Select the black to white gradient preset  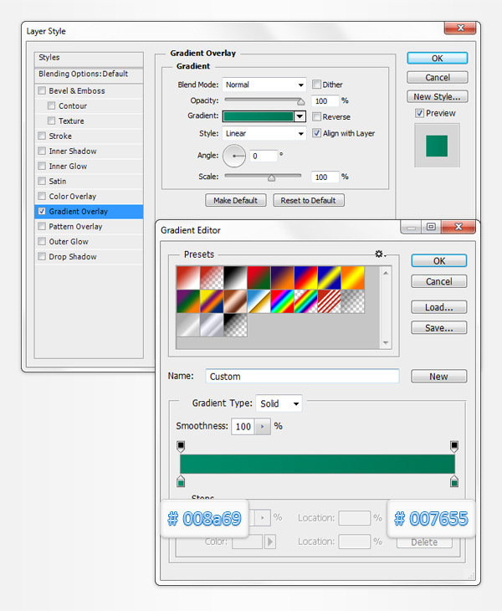coord(236,277)
